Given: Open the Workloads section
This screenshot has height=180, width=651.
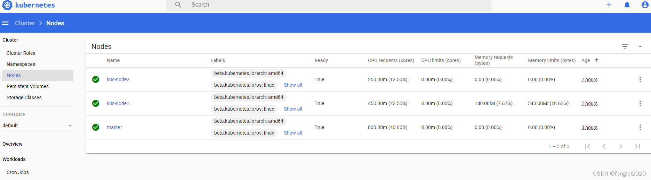Looking at the screenshot, I should (14, 159).
